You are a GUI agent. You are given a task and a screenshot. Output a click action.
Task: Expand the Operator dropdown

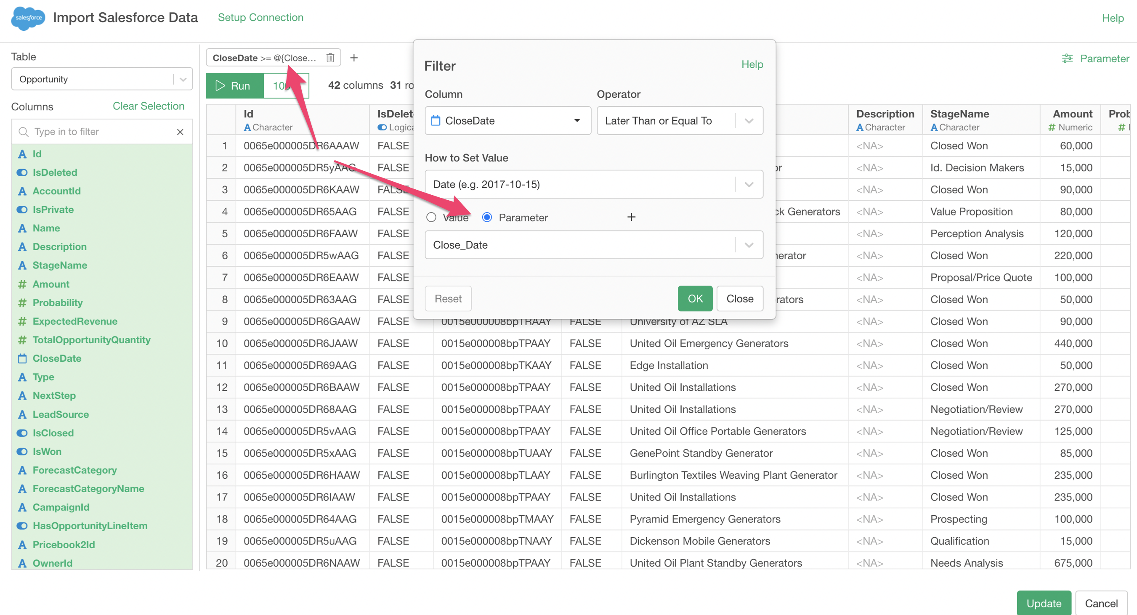tap(749, 121)
